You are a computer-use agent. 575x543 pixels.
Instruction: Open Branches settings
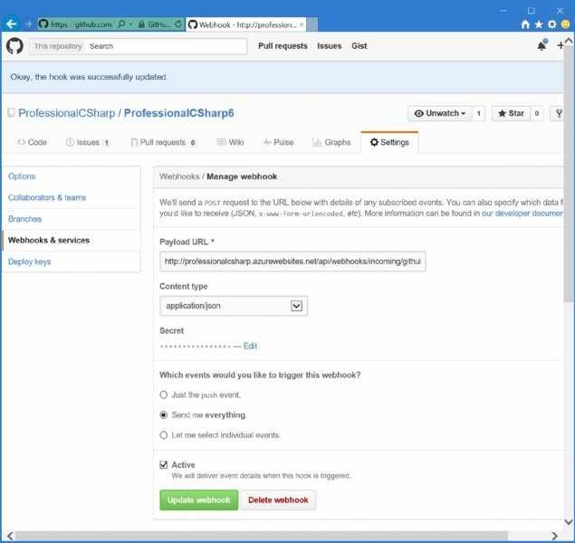coord(24,219)
